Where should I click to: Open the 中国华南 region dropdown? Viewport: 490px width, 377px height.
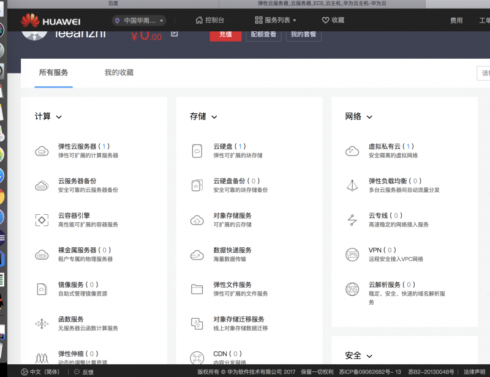[139, 21]
